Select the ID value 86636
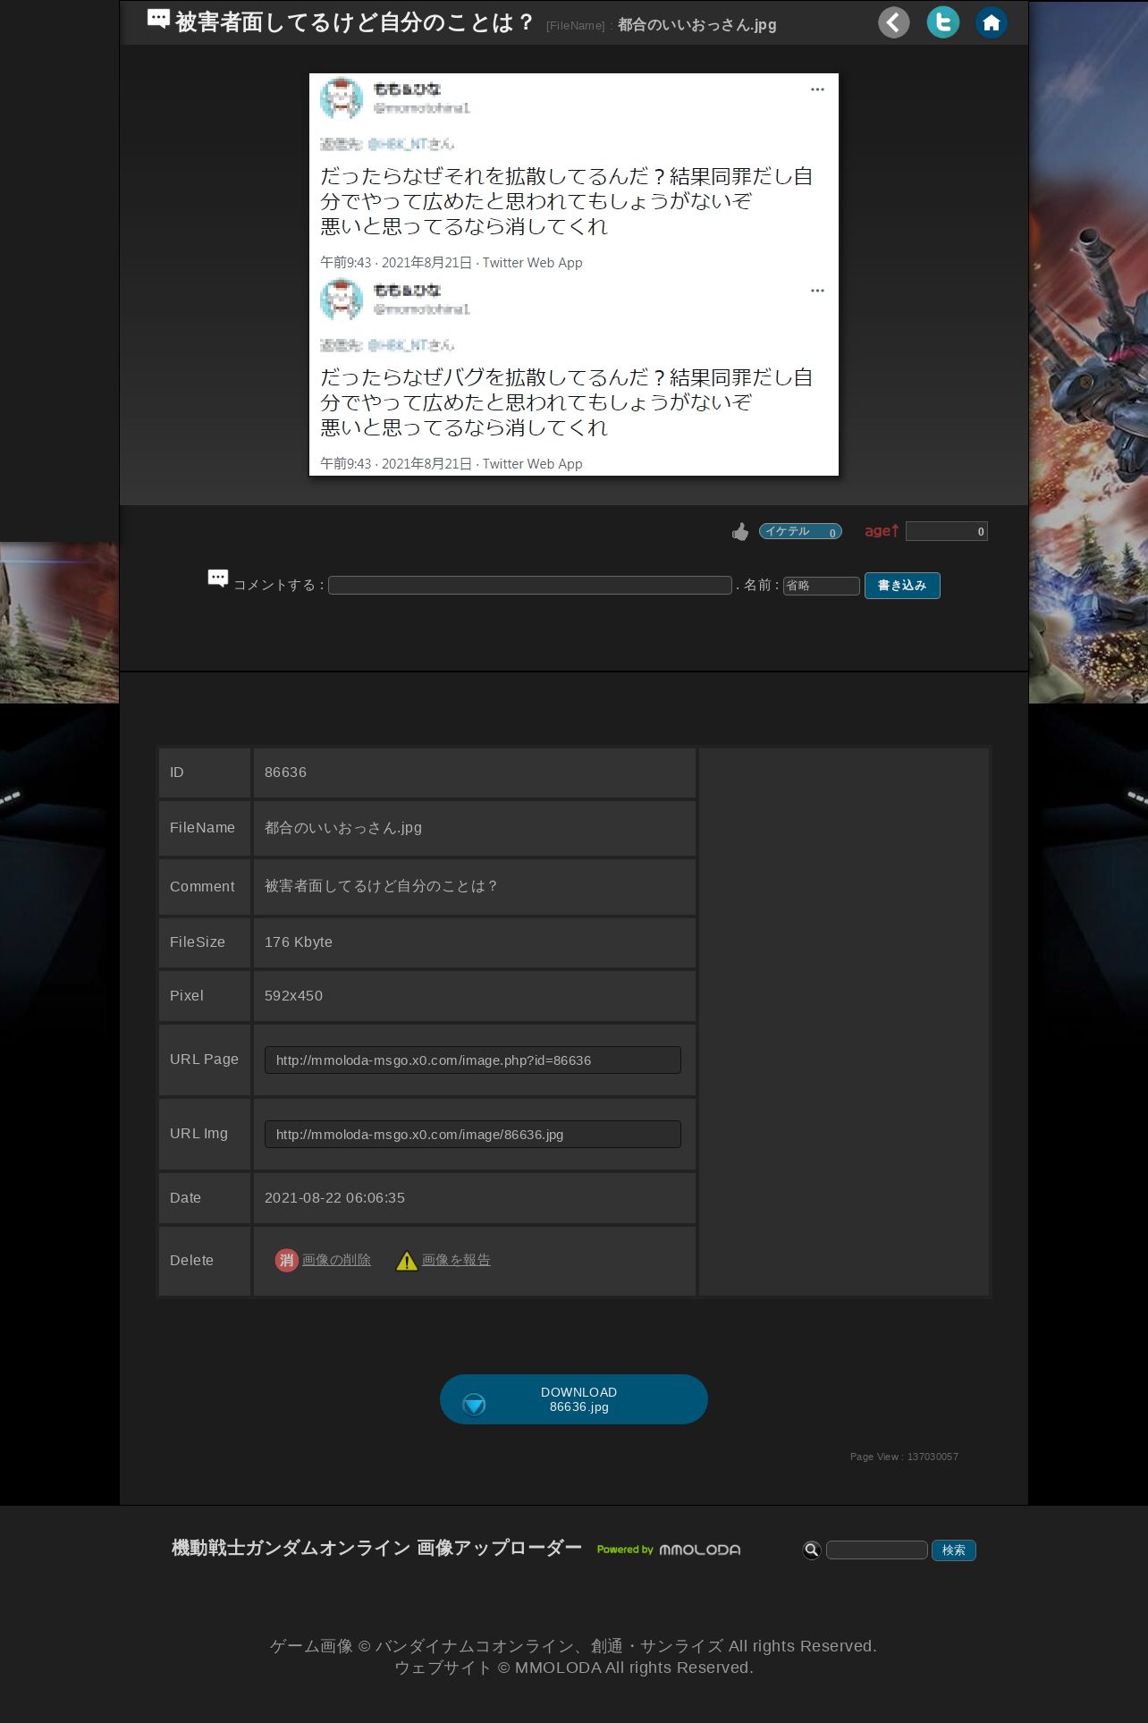Viewport: 1148px width, 1723px height. 285,773
